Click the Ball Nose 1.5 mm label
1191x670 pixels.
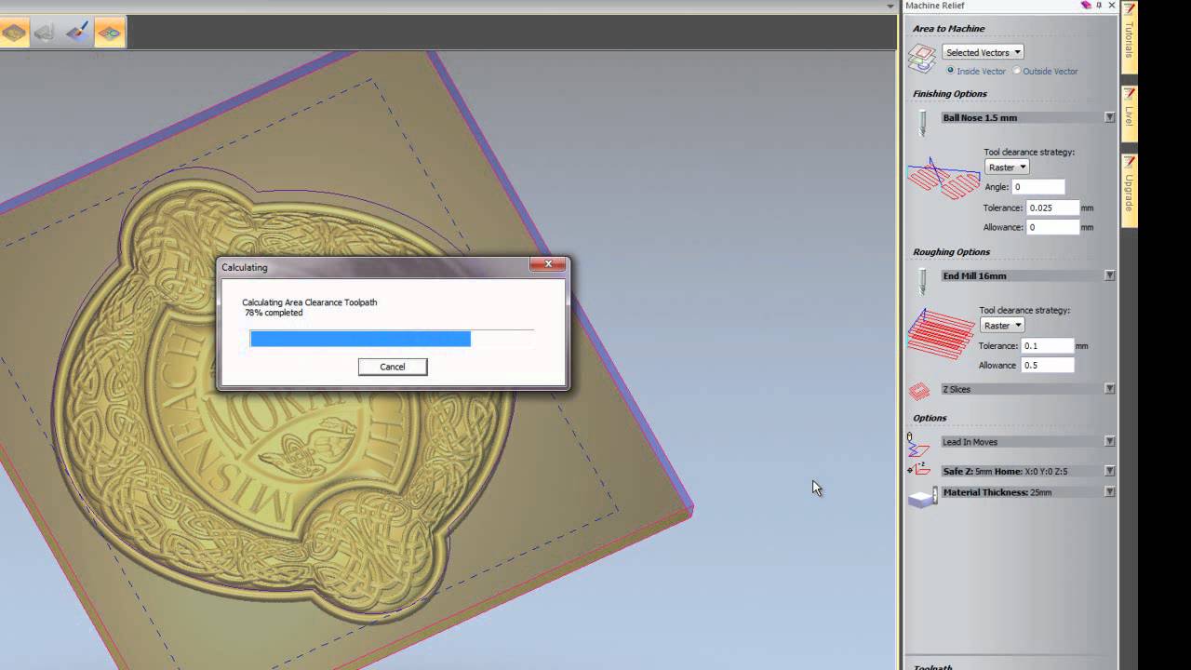[x=980, y=117]
